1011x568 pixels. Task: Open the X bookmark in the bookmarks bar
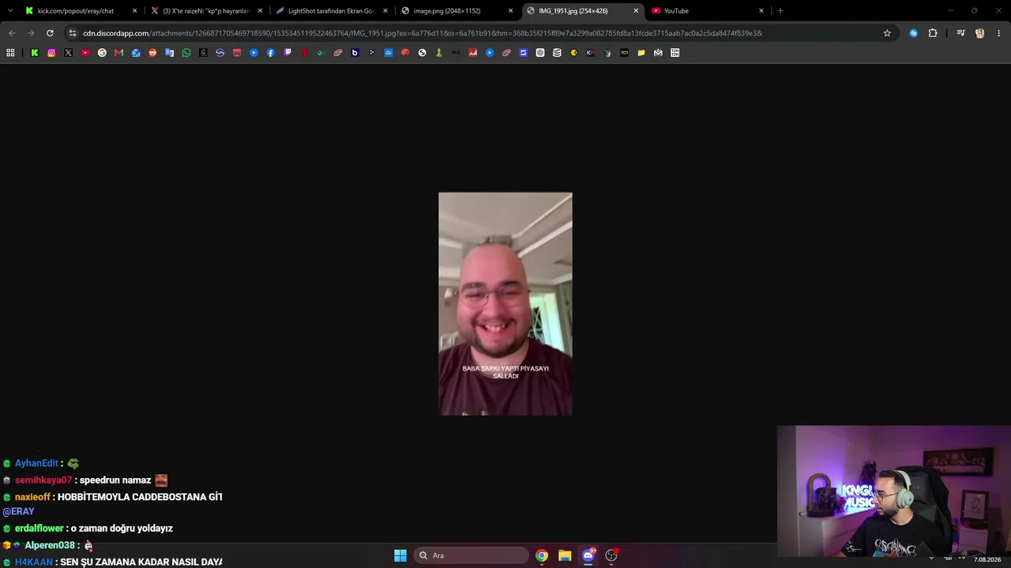pos(69,53)
